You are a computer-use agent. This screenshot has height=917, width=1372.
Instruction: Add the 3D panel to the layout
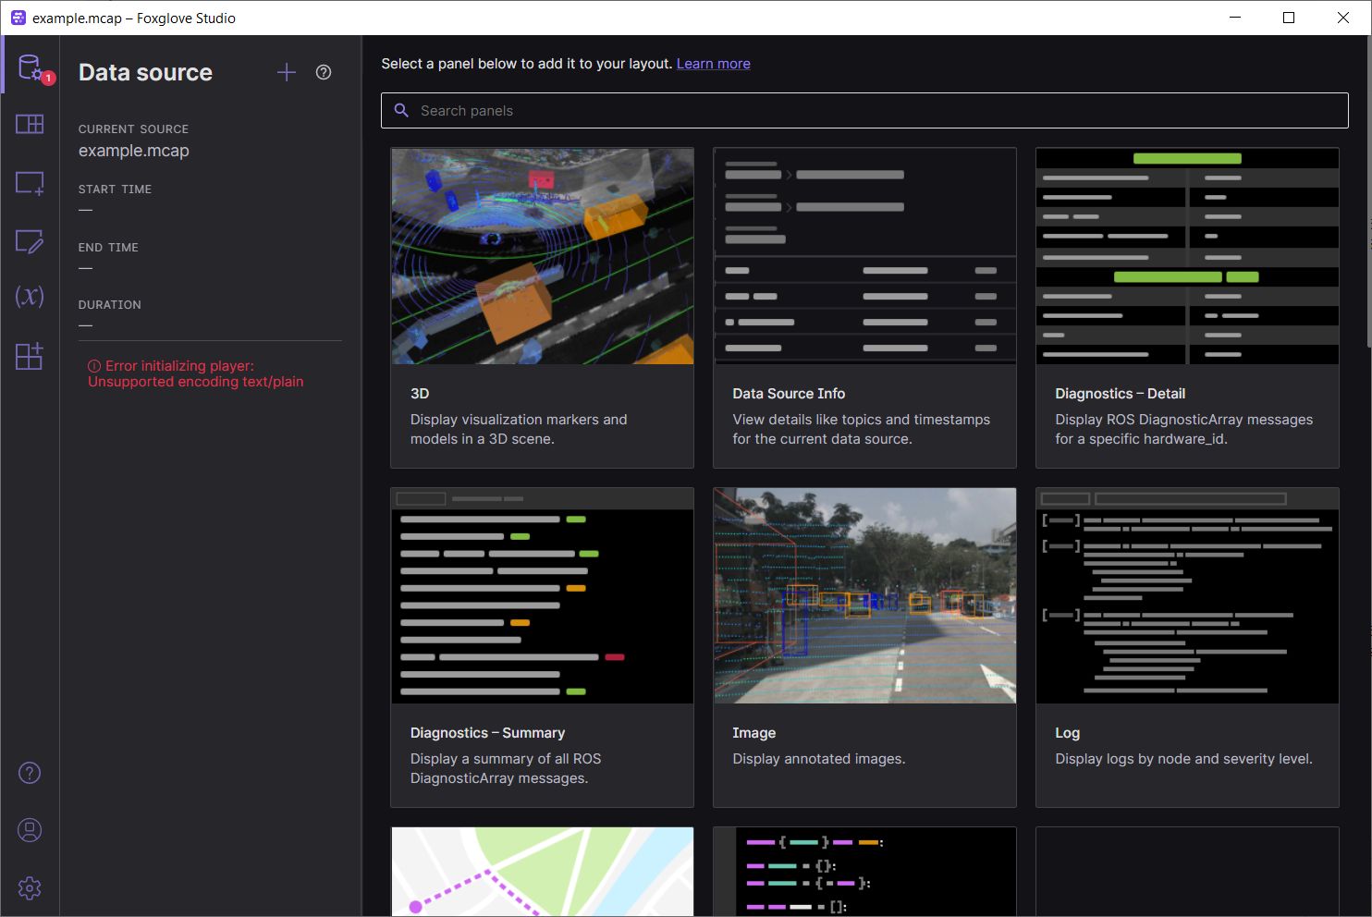[x=542, y=305]
